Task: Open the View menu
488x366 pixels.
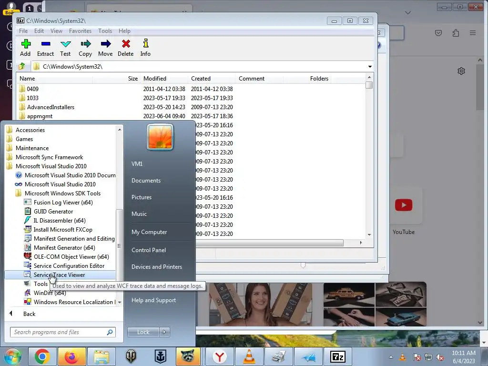Action: click(x=56, y=31)
